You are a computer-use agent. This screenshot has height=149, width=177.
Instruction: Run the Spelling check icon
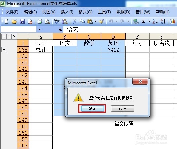(x=57, y=21)
